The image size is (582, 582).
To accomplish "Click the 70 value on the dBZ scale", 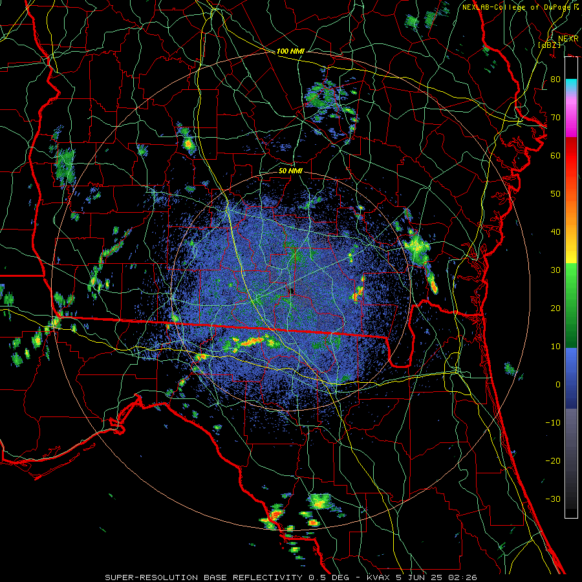I will point(555,118).
